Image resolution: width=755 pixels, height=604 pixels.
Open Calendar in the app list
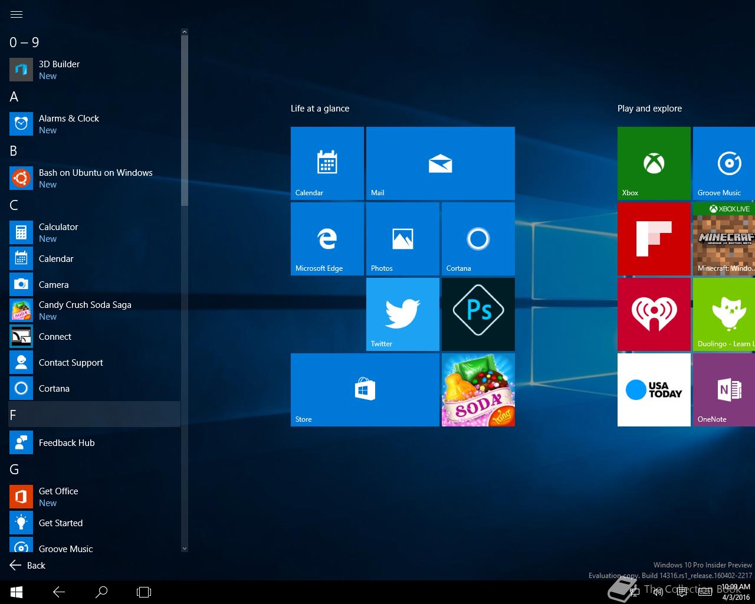point(94,258)
